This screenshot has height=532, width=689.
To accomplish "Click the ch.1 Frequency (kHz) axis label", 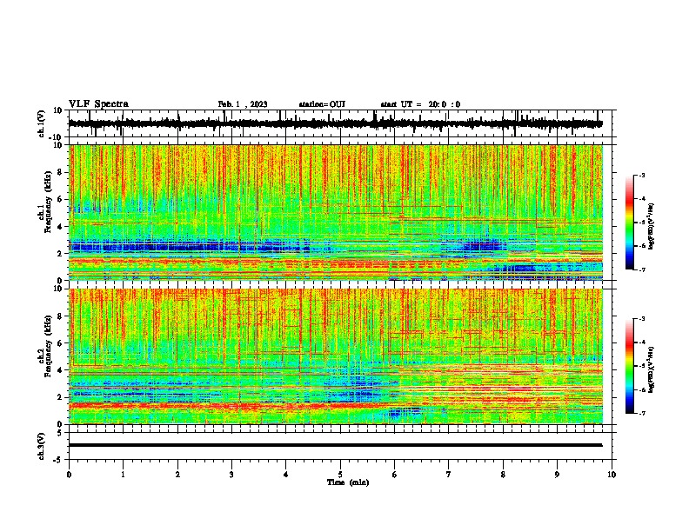I will [45, 202].
